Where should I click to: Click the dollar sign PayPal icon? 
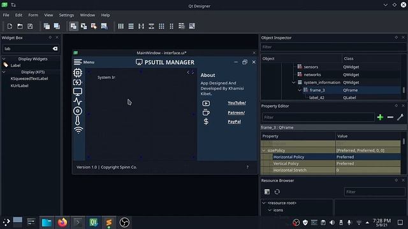click(x=206, y=121)
